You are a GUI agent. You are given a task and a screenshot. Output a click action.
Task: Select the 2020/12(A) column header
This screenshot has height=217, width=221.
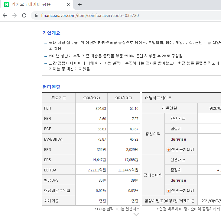coord(92,98)
